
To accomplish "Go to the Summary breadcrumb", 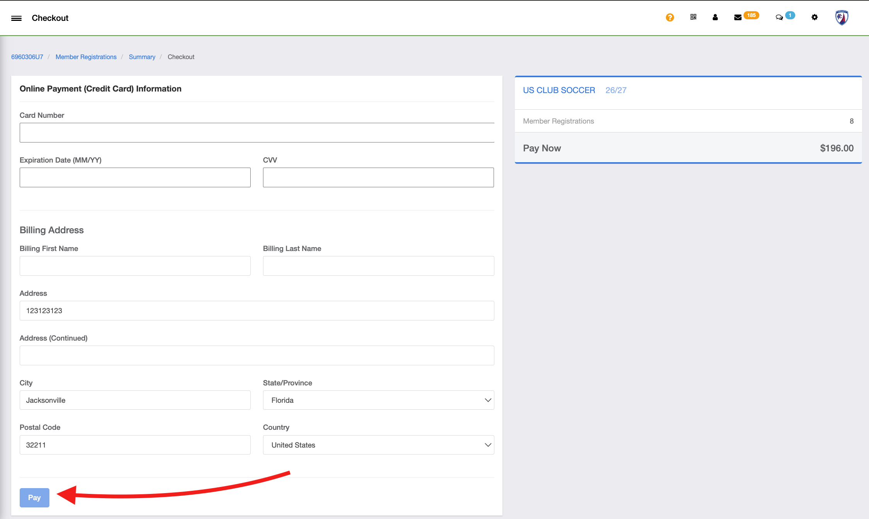I will pyautogui.click(x=142, y=57).
